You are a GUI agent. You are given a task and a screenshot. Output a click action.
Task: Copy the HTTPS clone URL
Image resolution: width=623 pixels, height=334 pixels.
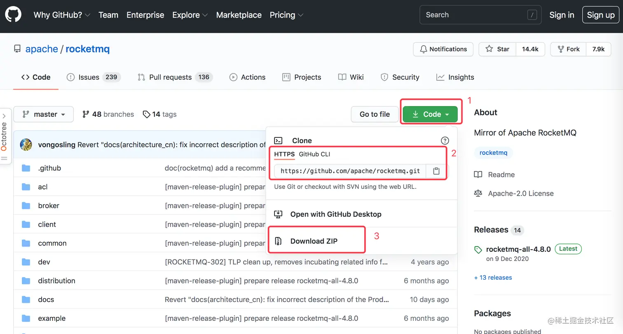tap(436, 171)
